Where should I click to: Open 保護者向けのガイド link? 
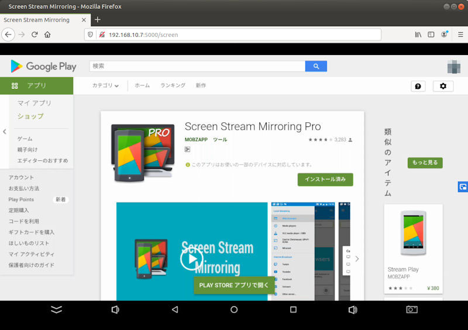[32, 265]
